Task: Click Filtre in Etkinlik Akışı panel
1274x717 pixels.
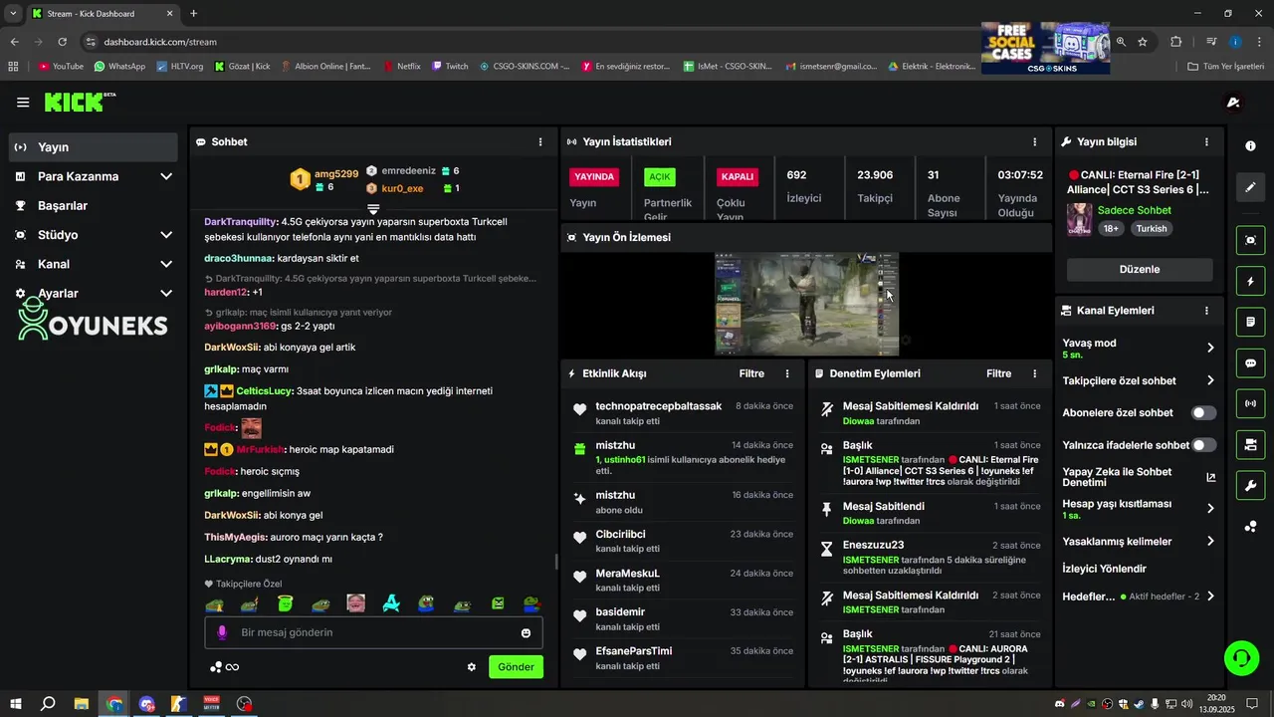Action: coord(751,373)
